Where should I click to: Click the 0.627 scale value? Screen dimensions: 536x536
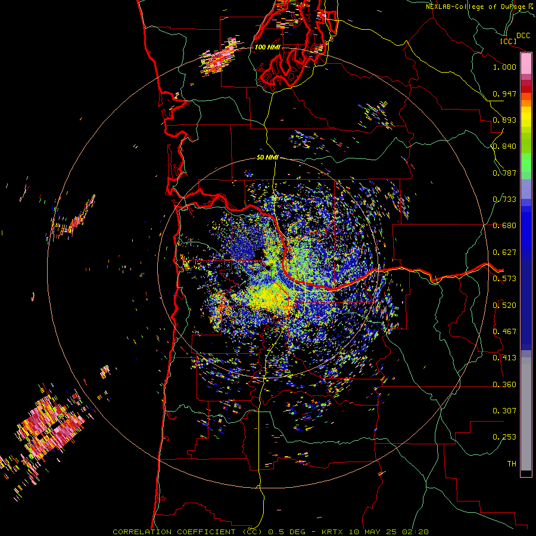click(504, 253)
